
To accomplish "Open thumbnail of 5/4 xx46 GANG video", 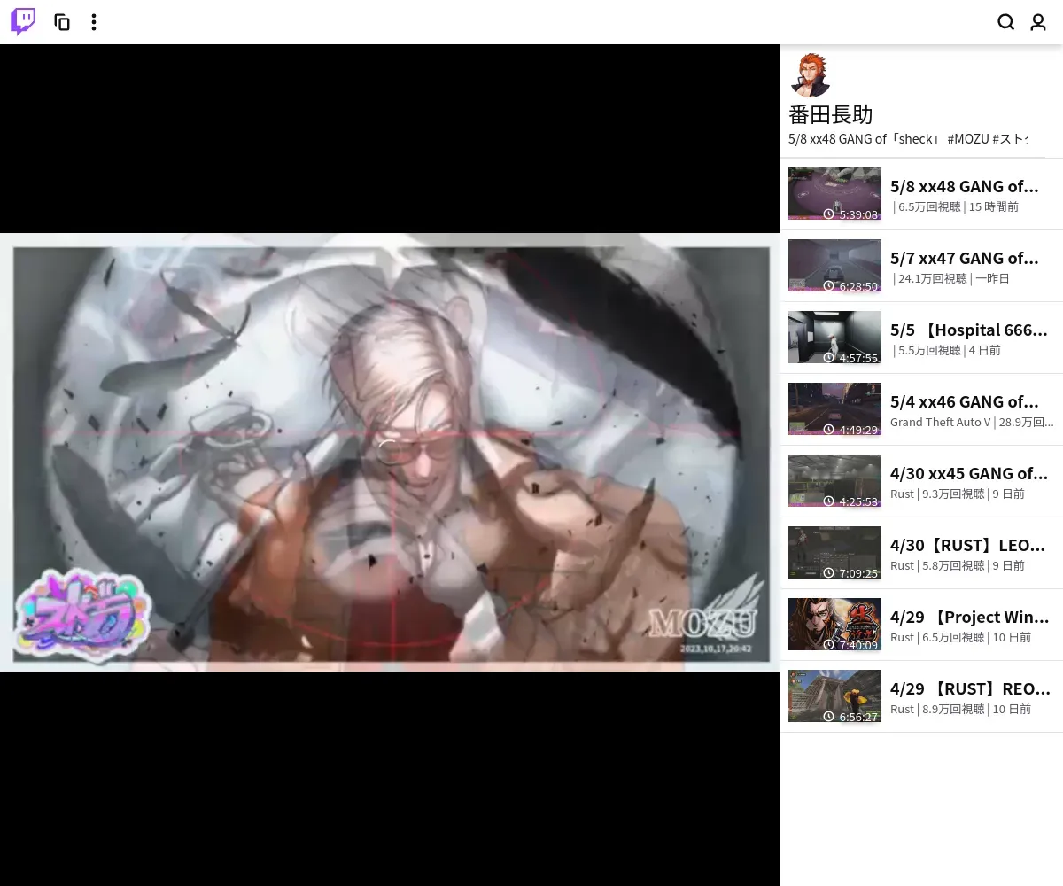I will click(x=834, y=409).
